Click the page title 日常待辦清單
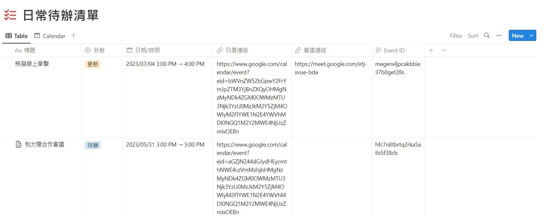The height and width of the screenshot is (216, 544). (61, 15)
